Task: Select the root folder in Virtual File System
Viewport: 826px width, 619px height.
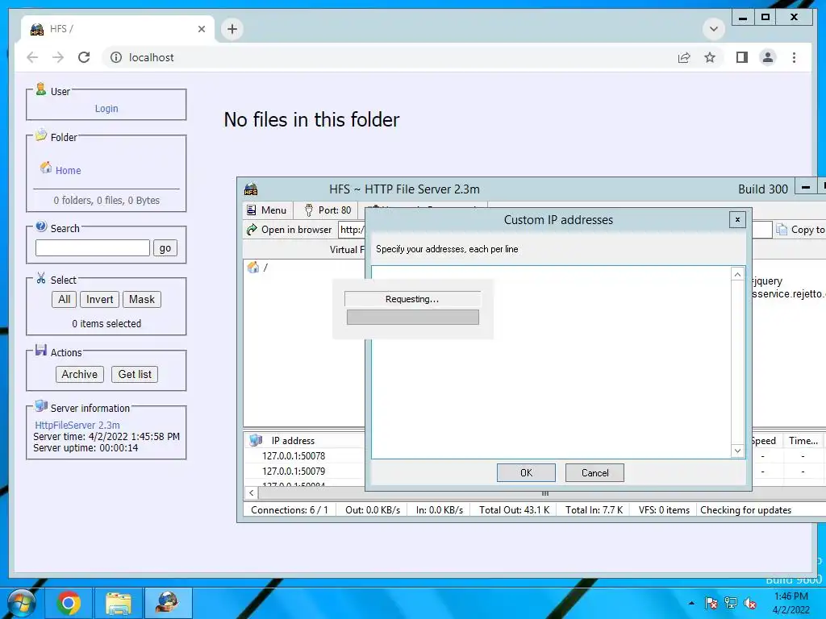Action: coord(258,268)
